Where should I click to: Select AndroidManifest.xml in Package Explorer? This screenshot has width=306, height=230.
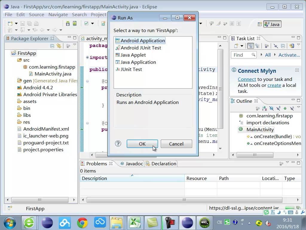(43, 129)
